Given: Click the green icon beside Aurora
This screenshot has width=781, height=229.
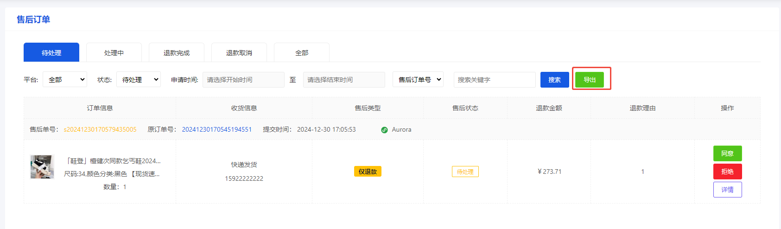Looking at the screenshot, I should tap(384, 130).
